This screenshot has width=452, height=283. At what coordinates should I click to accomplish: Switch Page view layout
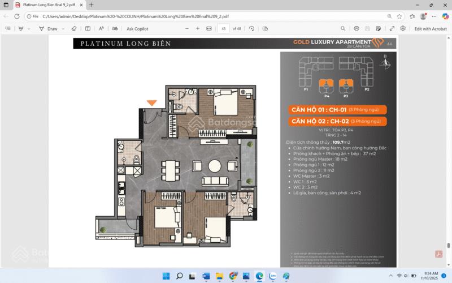click(265, 29)
